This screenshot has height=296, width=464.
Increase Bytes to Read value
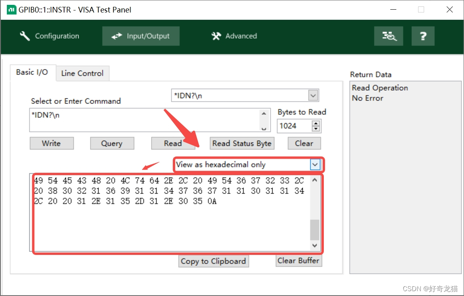tap(316, 123)
